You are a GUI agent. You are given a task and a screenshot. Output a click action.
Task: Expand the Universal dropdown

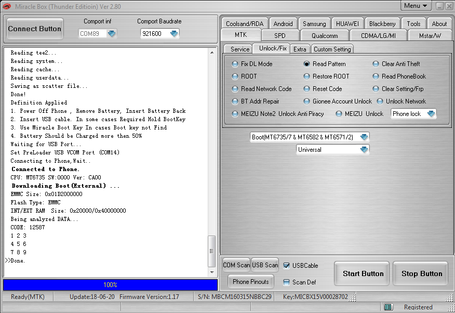(x=364, y=150)
